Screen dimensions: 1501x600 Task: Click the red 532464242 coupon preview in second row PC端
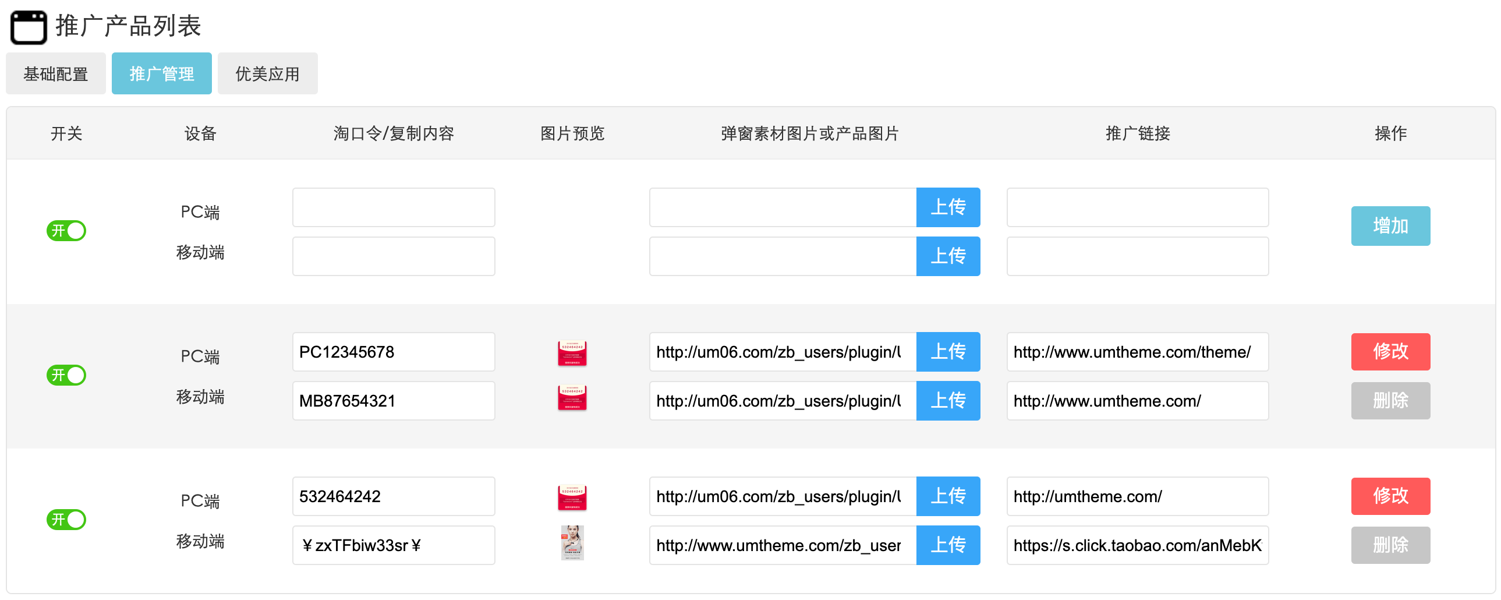[x=572, y=352]
